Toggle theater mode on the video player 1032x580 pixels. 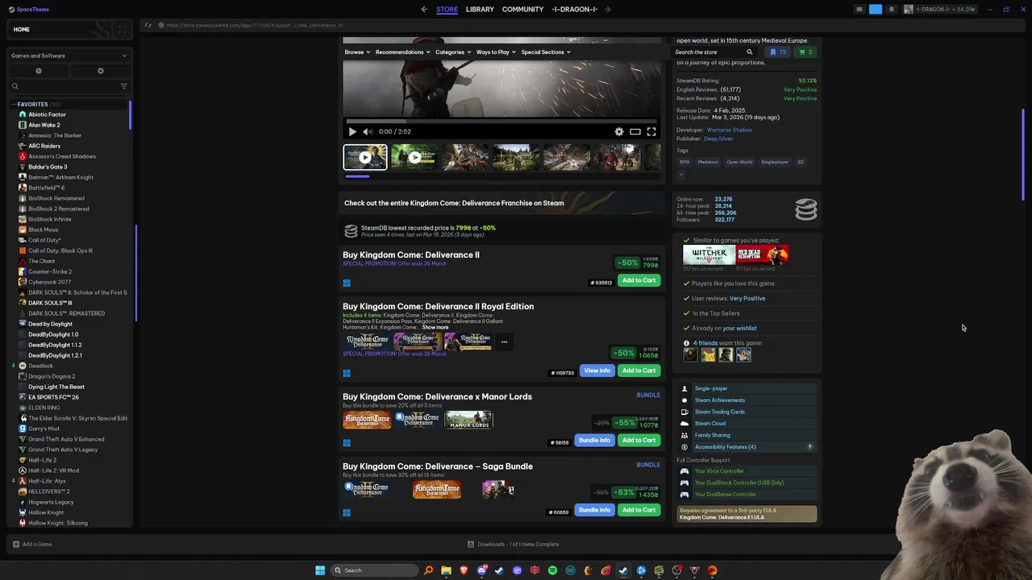[x=635, y=131]
